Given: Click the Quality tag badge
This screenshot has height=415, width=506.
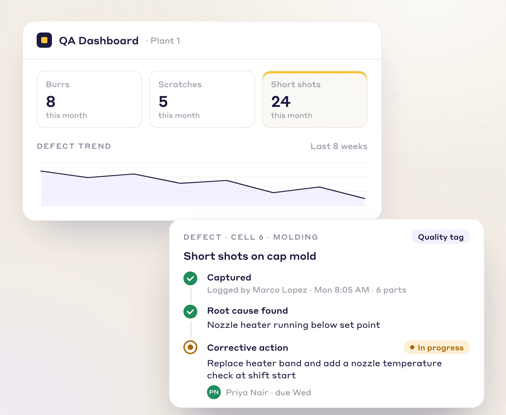Looking at the screenshot, I should (x=441, y=237).
